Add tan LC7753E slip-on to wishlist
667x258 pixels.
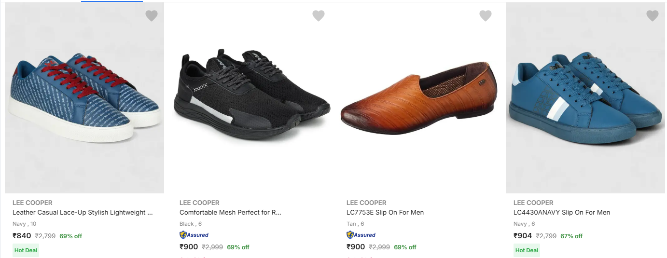[x=486, y=16]
